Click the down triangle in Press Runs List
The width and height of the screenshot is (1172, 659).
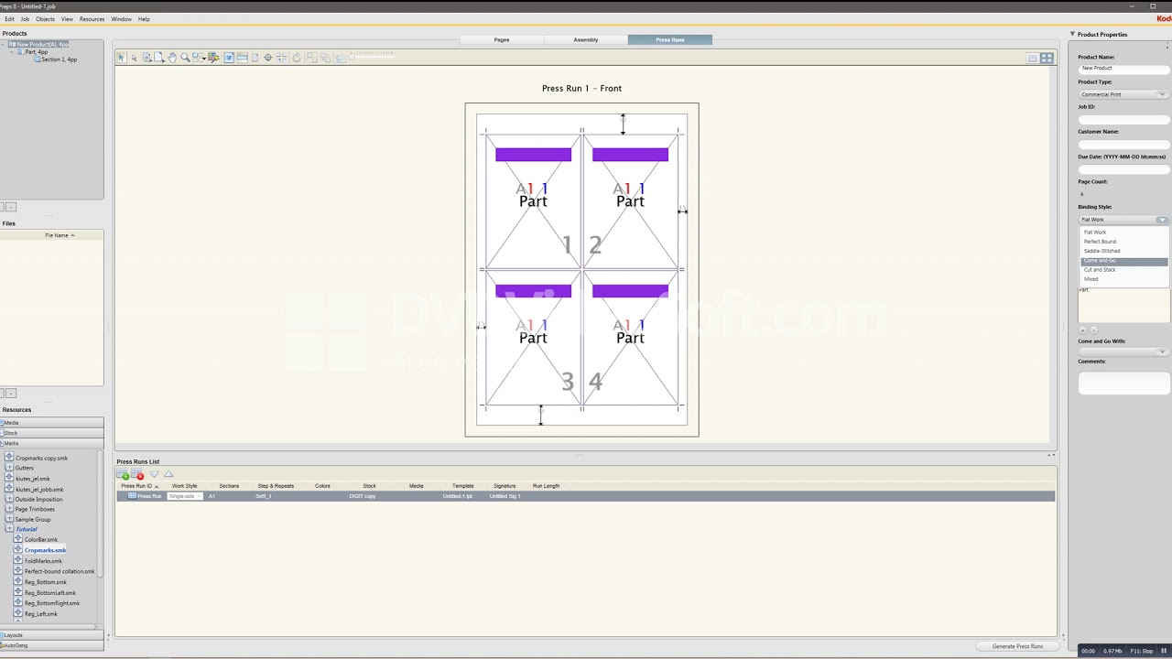pos(155,474)
